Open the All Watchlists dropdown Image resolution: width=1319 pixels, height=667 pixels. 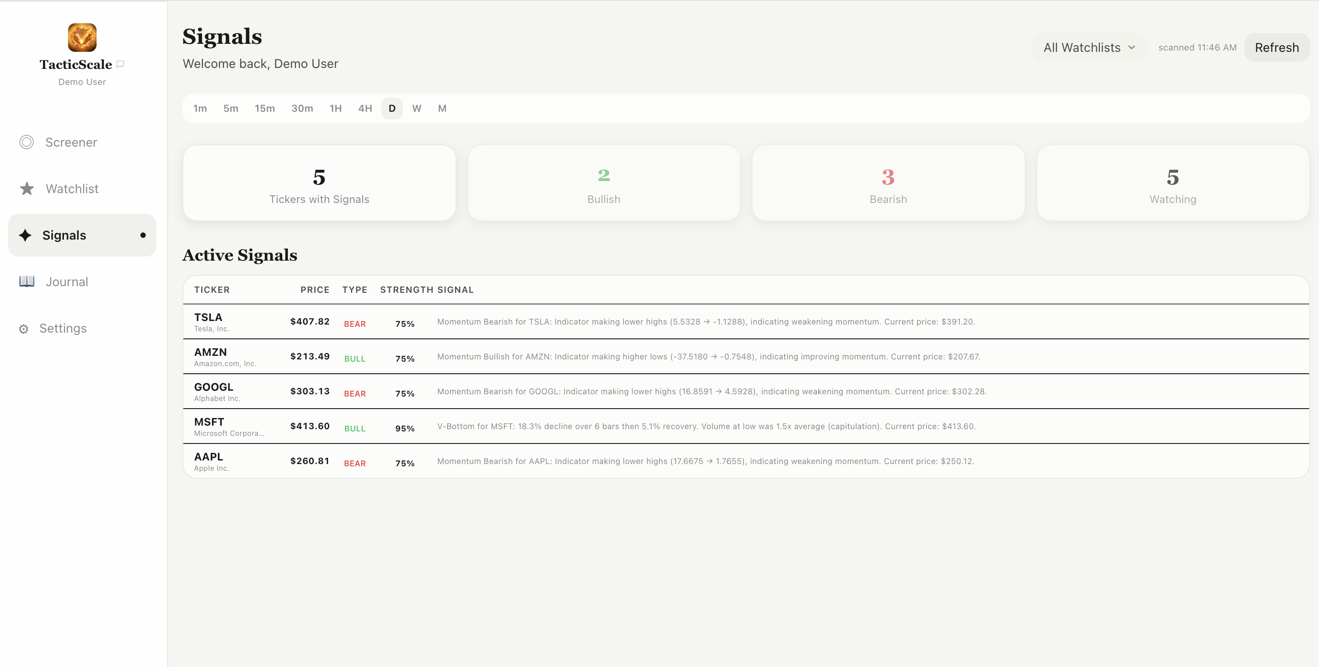point(1089,47)
